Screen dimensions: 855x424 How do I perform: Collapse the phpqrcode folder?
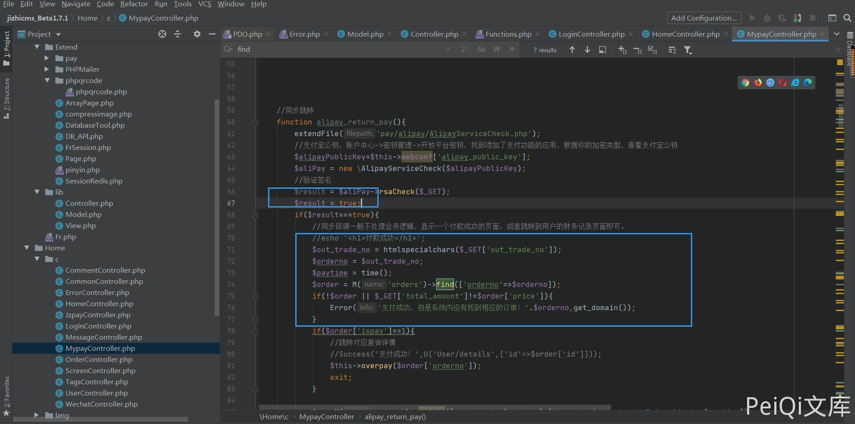47,80
